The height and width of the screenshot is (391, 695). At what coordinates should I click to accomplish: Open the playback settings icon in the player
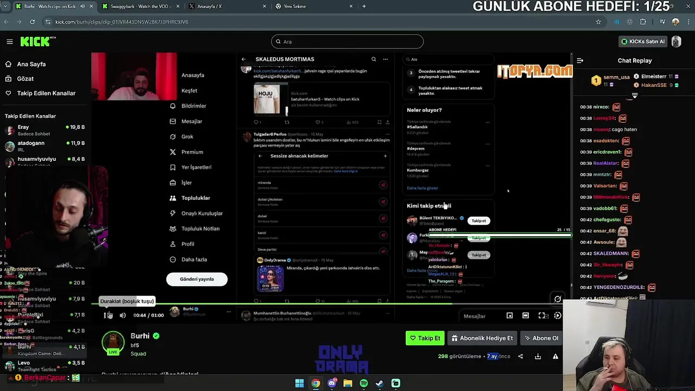[557, 316]
